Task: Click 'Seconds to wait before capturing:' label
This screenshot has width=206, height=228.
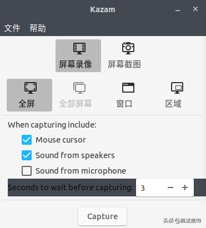Action: [x=71, y=188]
